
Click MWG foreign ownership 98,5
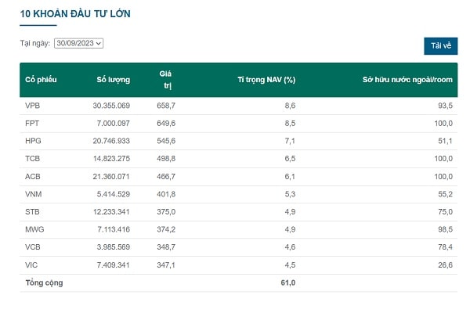click(445, 229)
